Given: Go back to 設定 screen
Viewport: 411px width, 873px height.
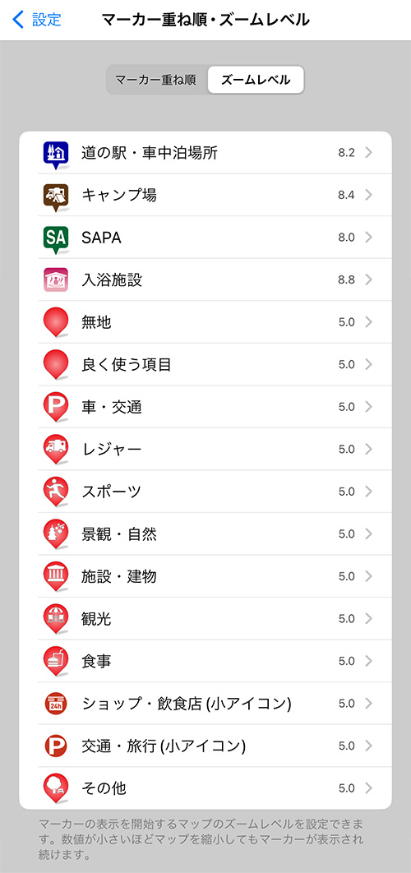Looking at the screenshot, I should point(37,20).
